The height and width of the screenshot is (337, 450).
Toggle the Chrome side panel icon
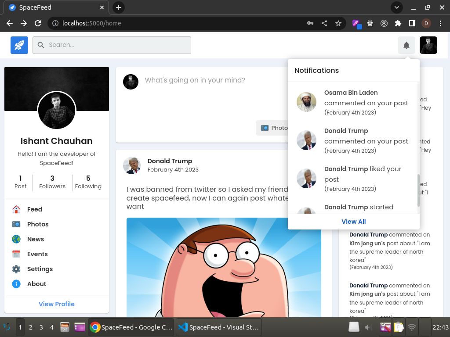coord(412,23)
